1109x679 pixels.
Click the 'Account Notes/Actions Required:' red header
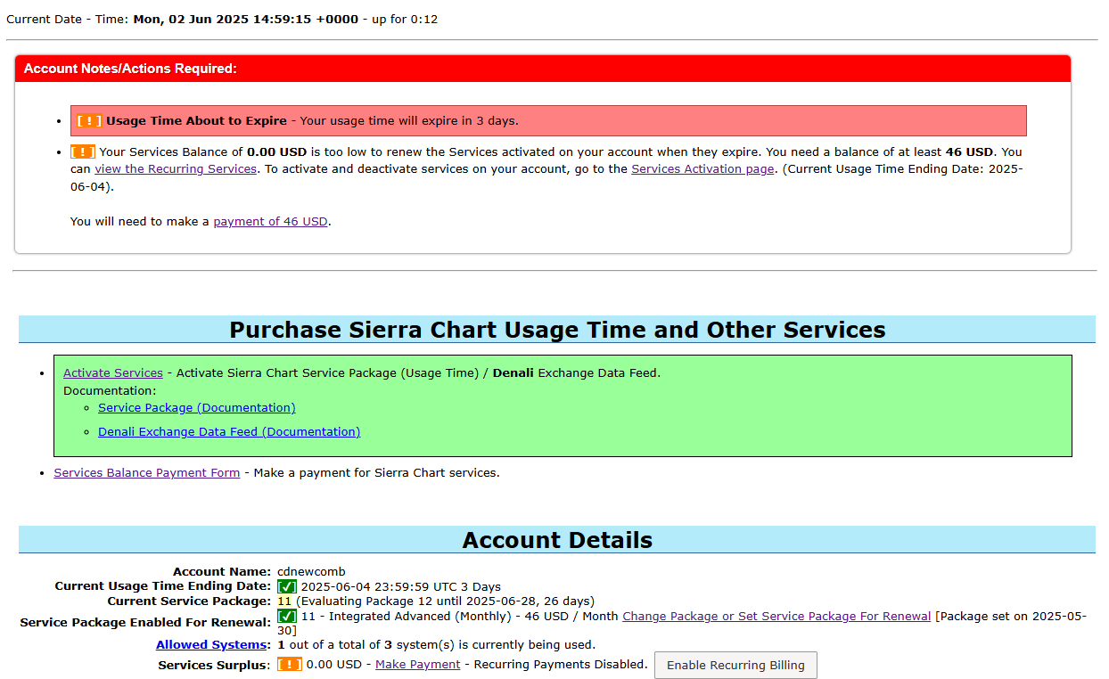pos(543,69)
